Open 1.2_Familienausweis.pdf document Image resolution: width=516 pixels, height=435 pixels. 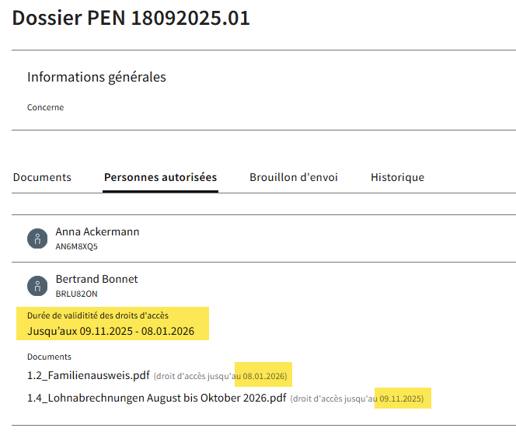point(88,376)
